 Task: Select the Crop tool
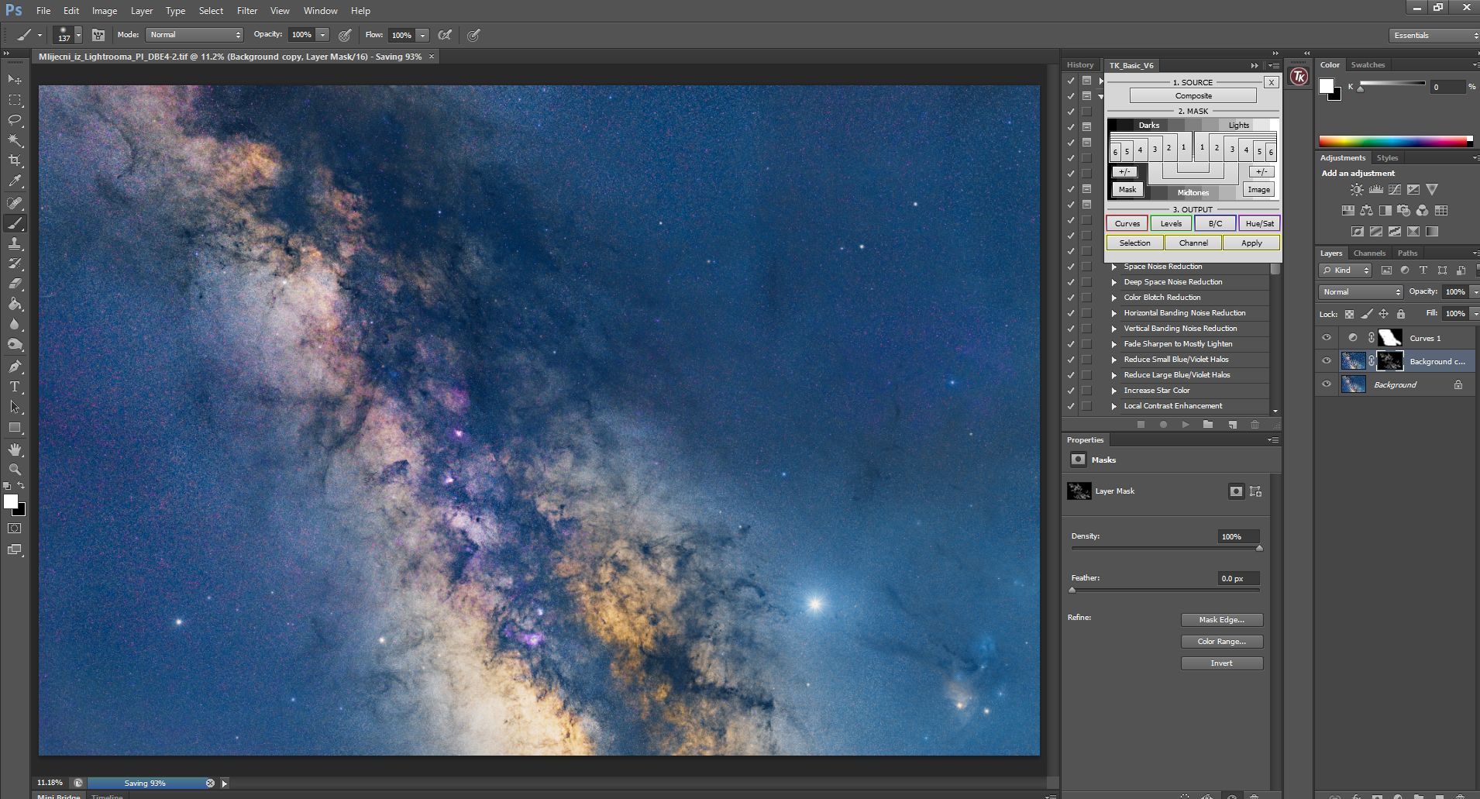[x=15, y=161]
